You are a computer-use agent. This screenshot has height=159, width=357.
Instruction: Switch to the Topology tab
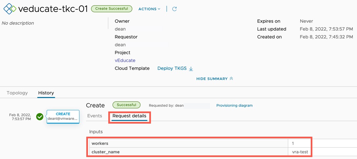17,93
